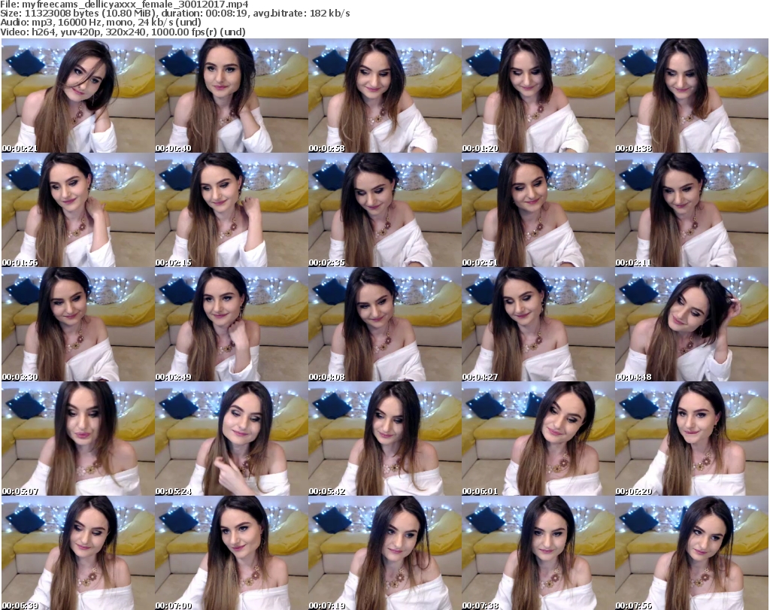770x610 pixels.
Task: Select the thumbnail at 00:04:48
Action: coord(691,325)
